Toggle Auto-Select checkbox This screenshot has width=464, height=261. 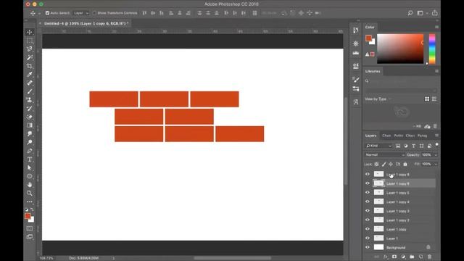[47, 13]
